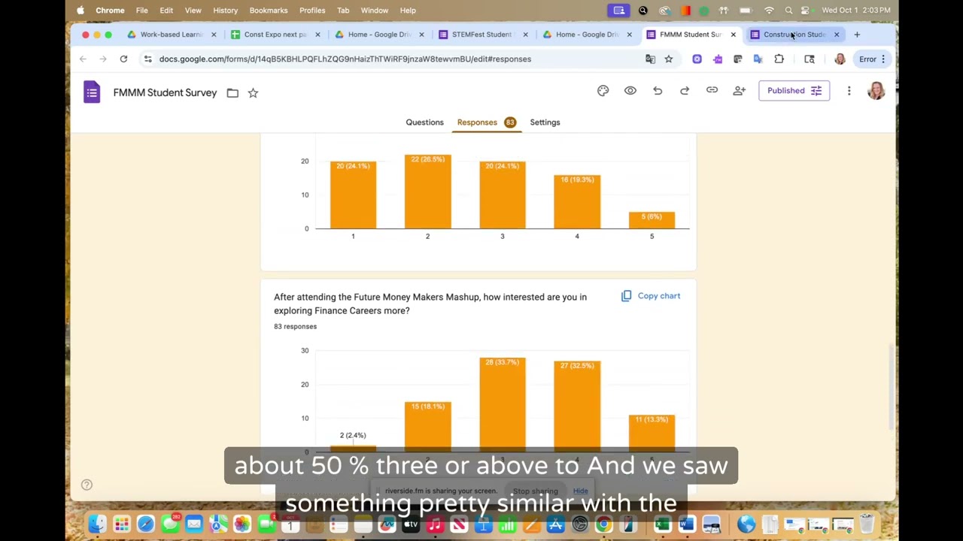963x541 pixels.
Task: Open a new Chrome tab
Action: [856, 35]
